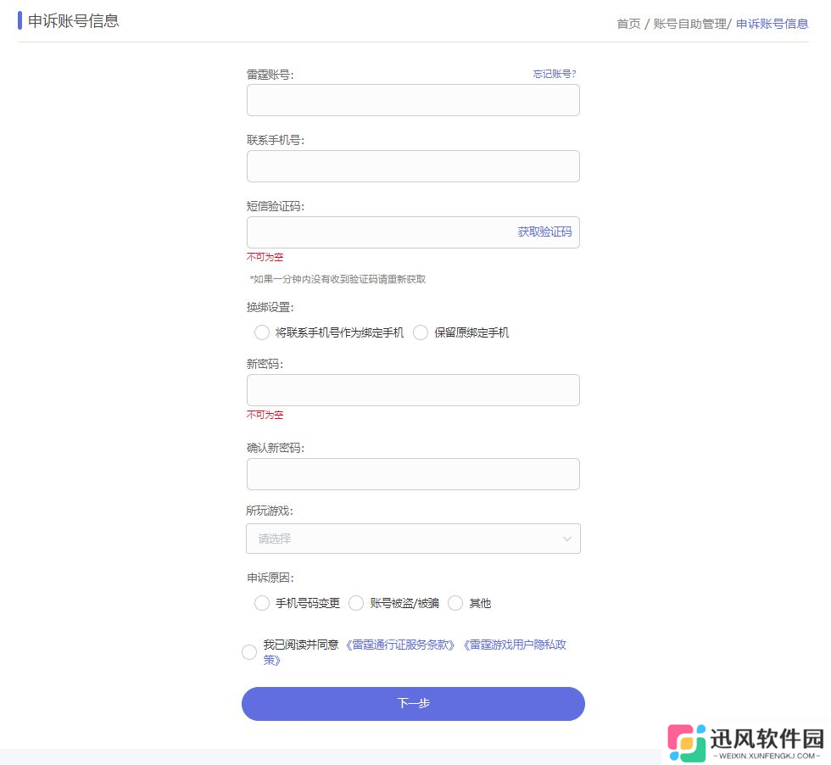Click the 申诉原因: label
This screenshot has height=765, width=831.
point(270,578)
